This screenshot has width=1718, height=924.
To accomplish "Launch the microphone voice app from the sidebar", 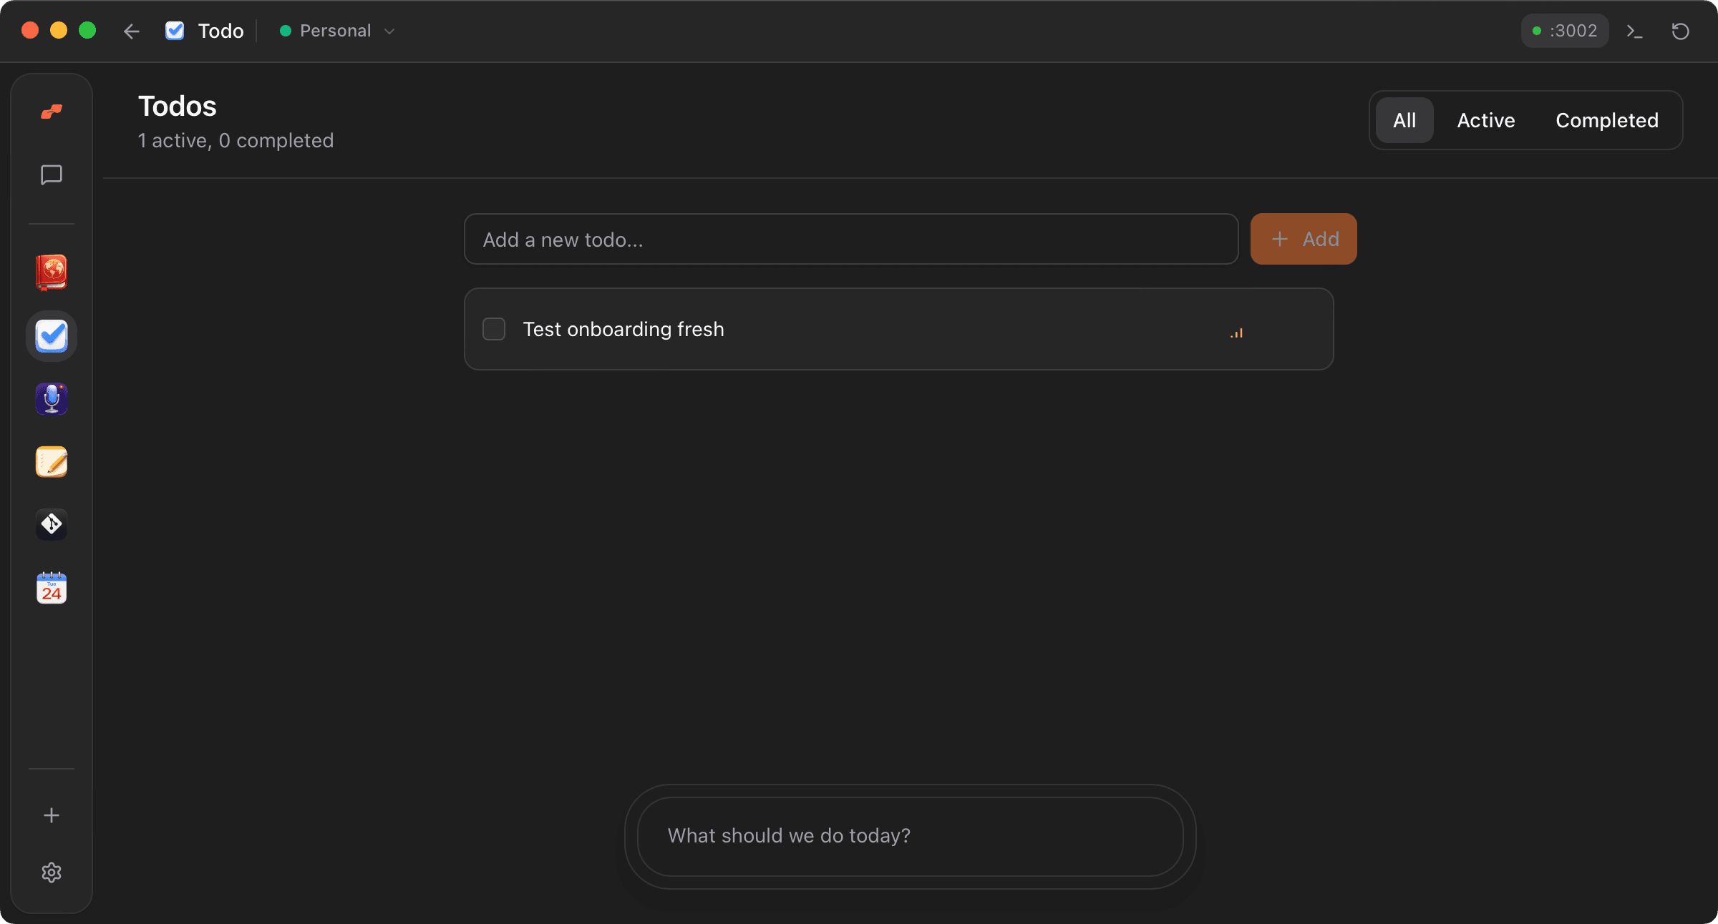I will coord(51,399).
